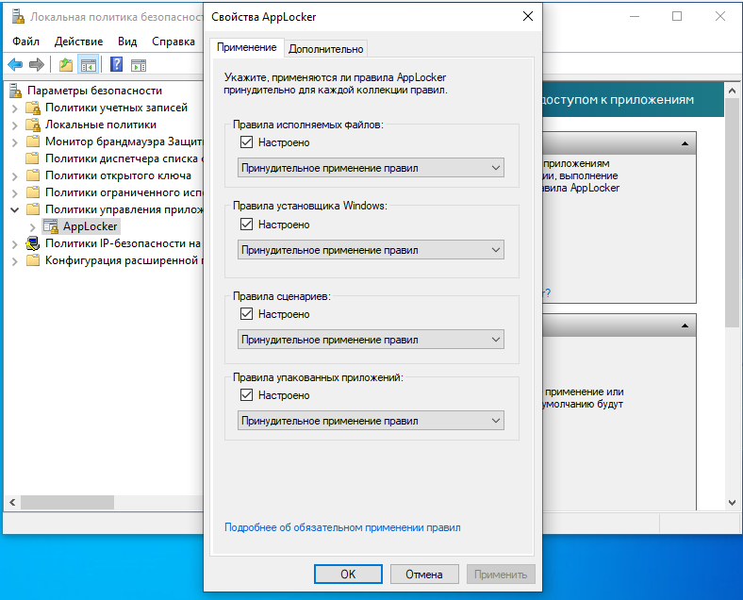Open enforcement dropdown for script rules
Screen dimensions: 743x600
tap(371, 340)
